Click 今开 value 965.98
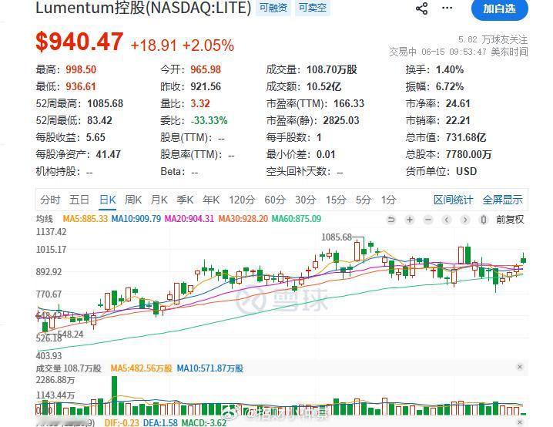Image resolution: width=553 pixels, height=427 pixels. (206, 69)
